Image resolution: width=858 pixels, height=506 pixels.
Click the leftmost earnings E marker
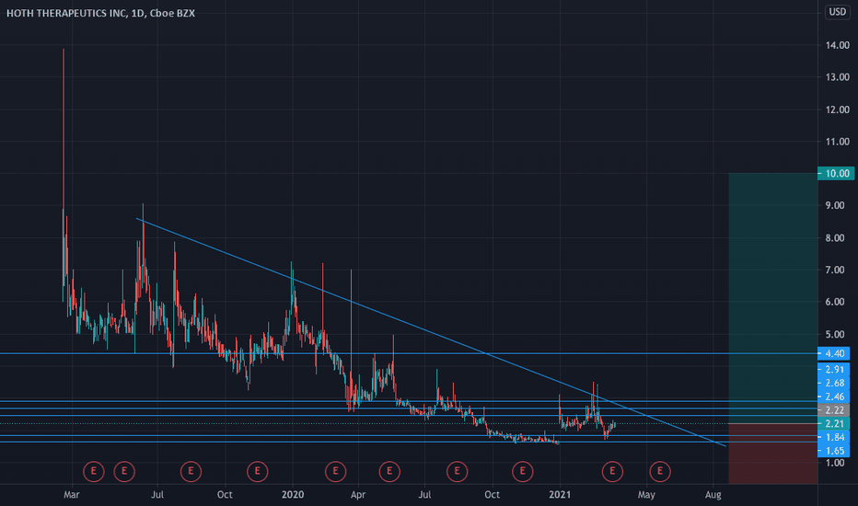[x=94, y=471]
